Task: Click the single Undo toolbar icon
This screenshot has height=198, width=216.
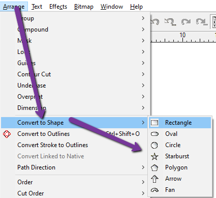Action: (x=155, y=22)
